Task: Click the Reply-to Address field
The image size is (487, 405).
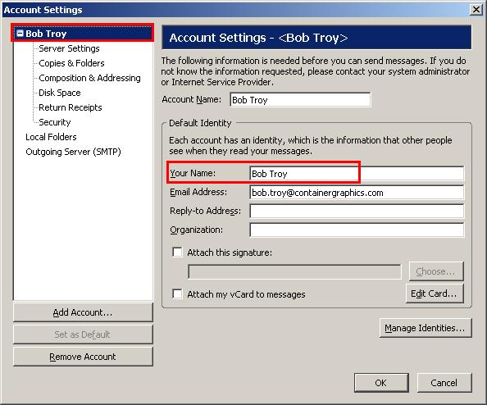Action: [357, 212]
